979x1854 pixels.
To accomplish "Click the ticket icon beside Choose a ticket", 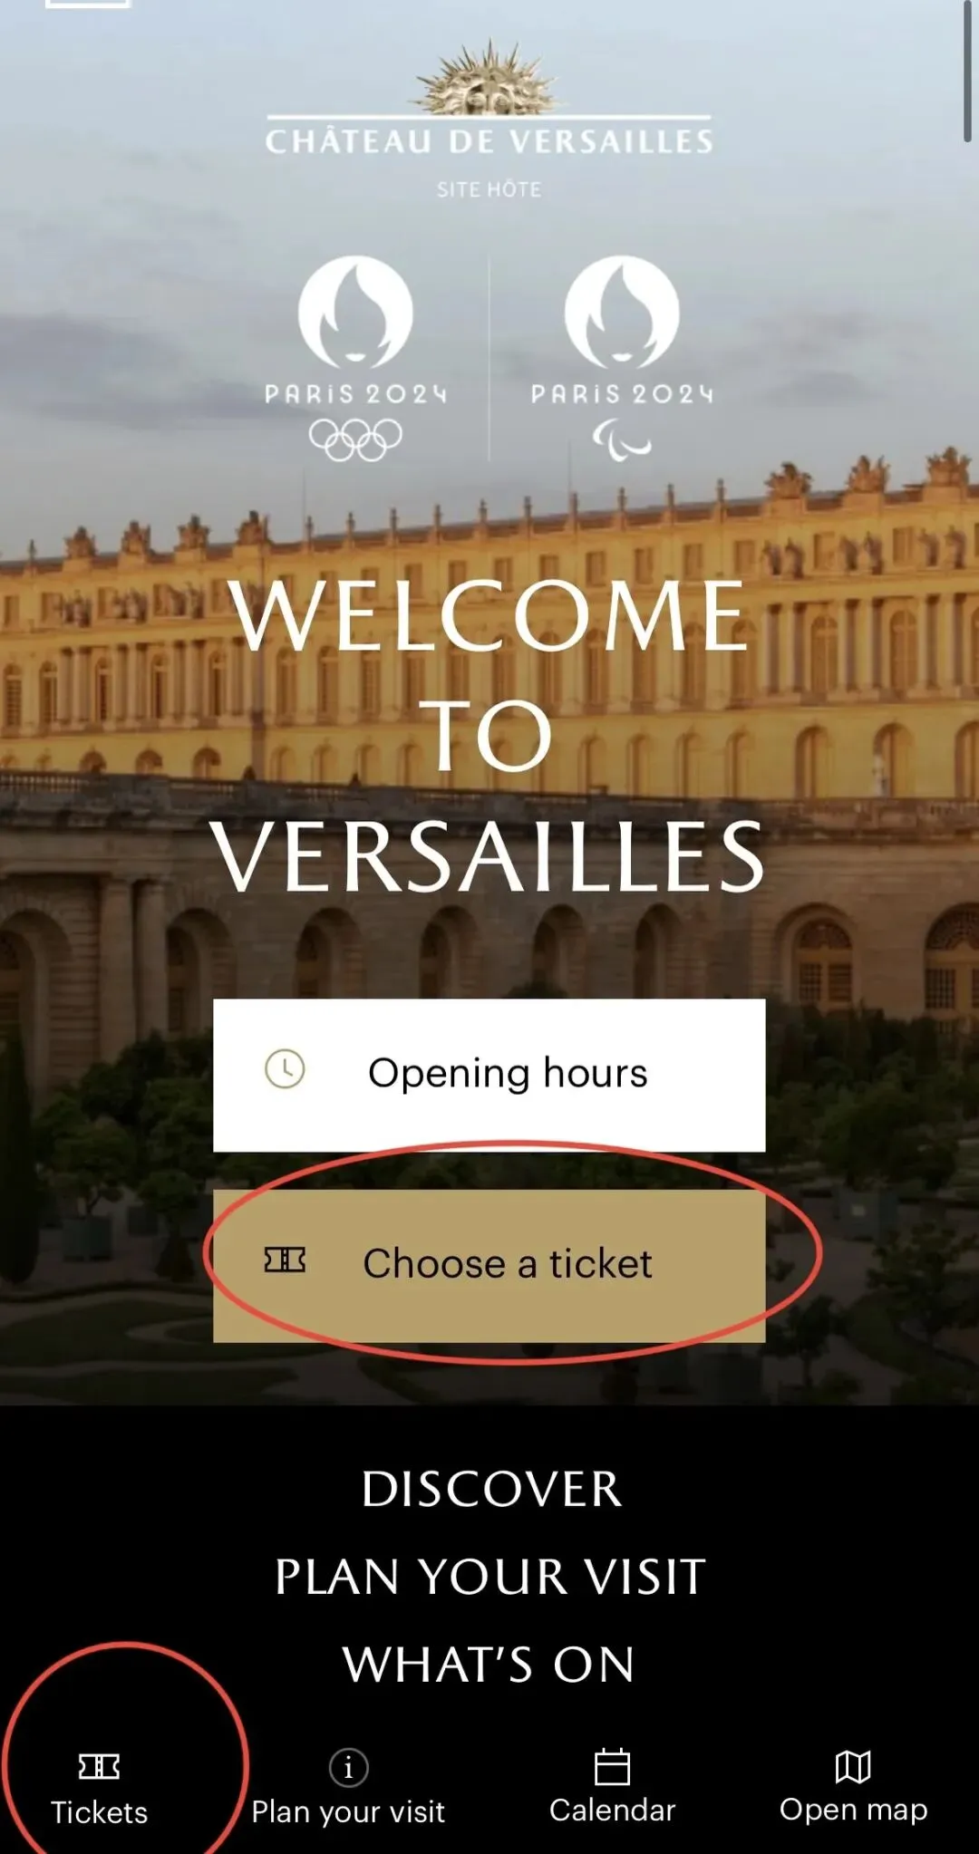I will click(x=285, y=1260).
